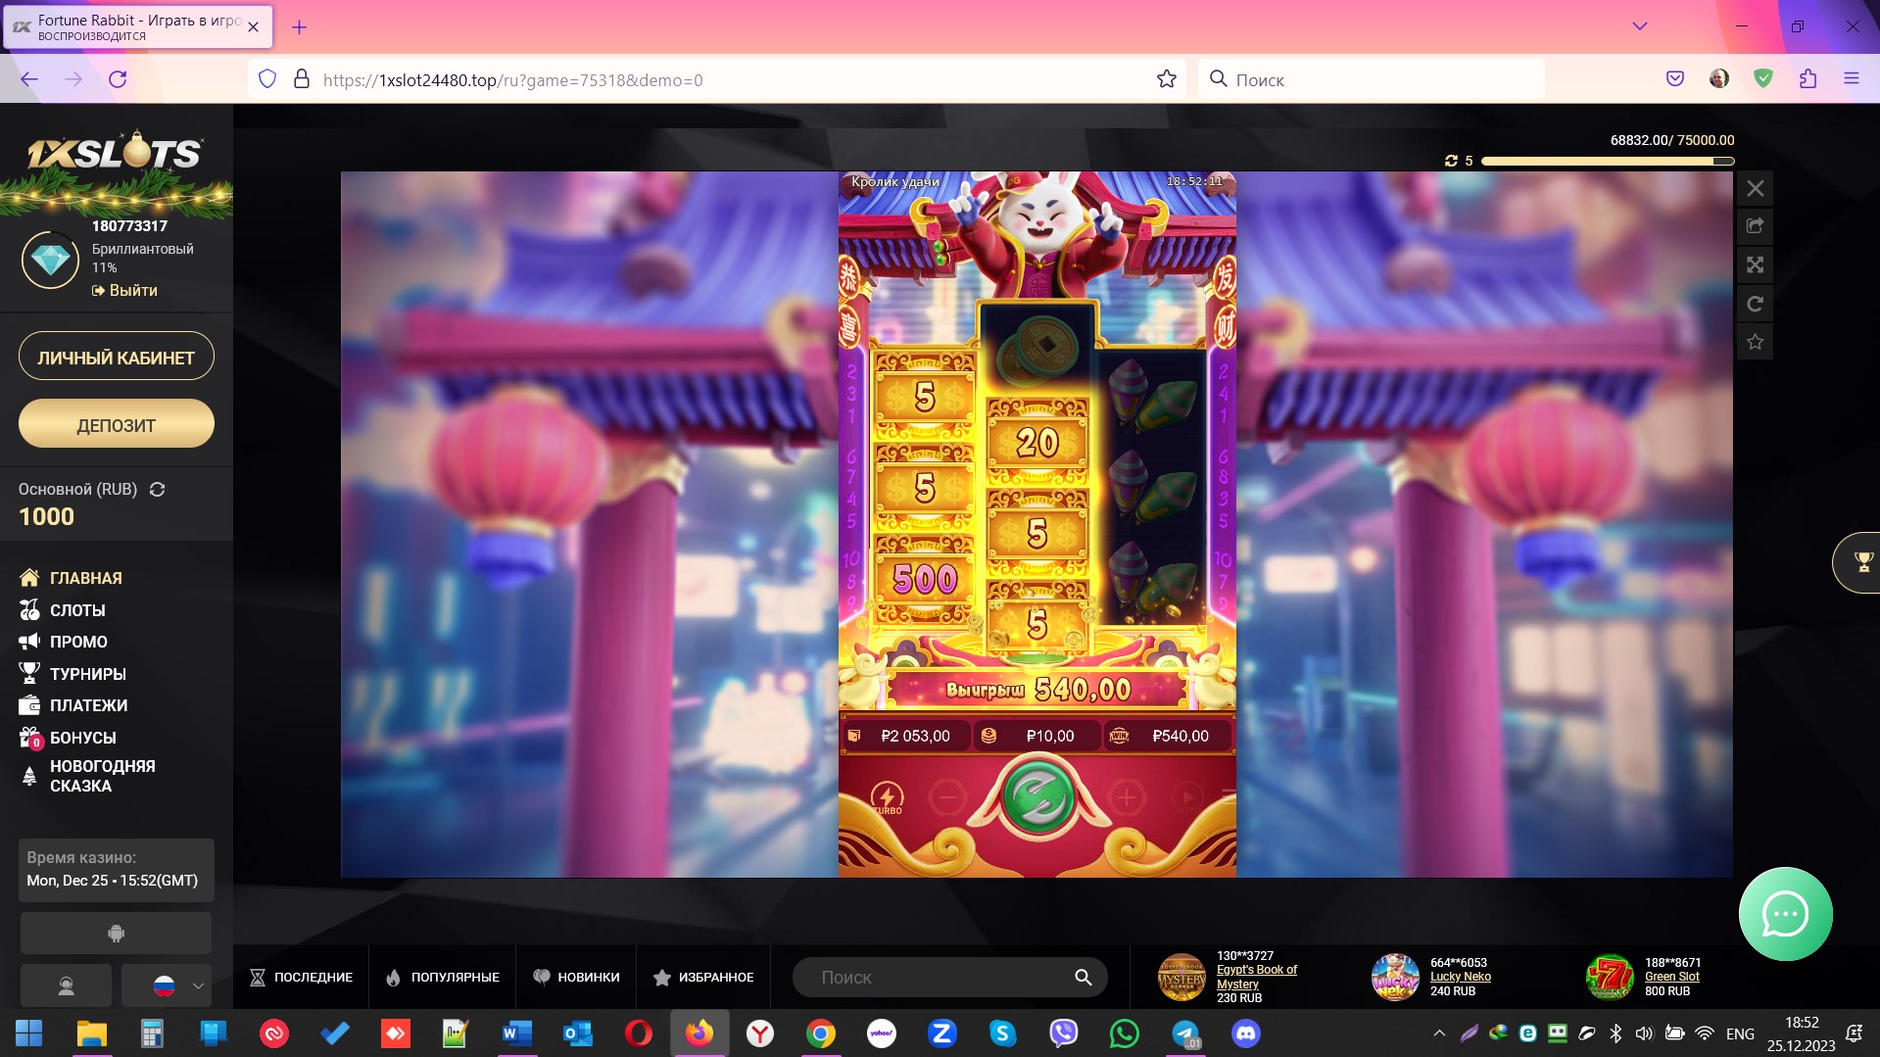Viewport: 1880px width, 1057px height.
Task: Bookmark this page in the address bar
Action: point(1166,79)
